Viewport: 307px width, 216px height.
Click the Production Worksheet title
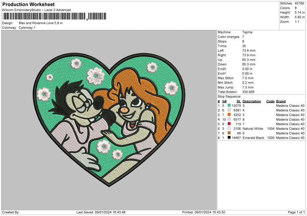(x=28, y=4)
